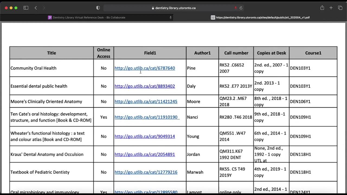347x195 pixels.
Task: Open the Share menu
Action: [x=322, y=8]
